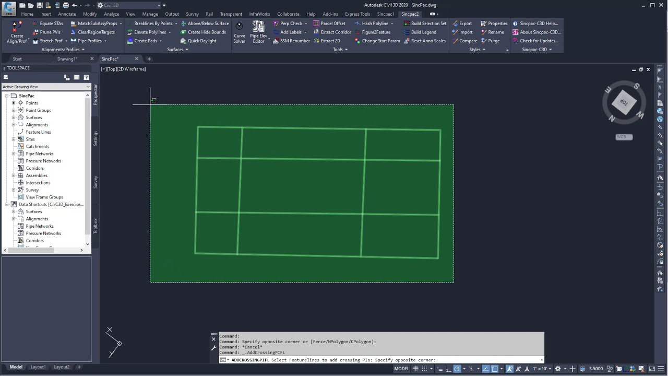Open the Settings tab in Toolspace

tap(96, 138)
